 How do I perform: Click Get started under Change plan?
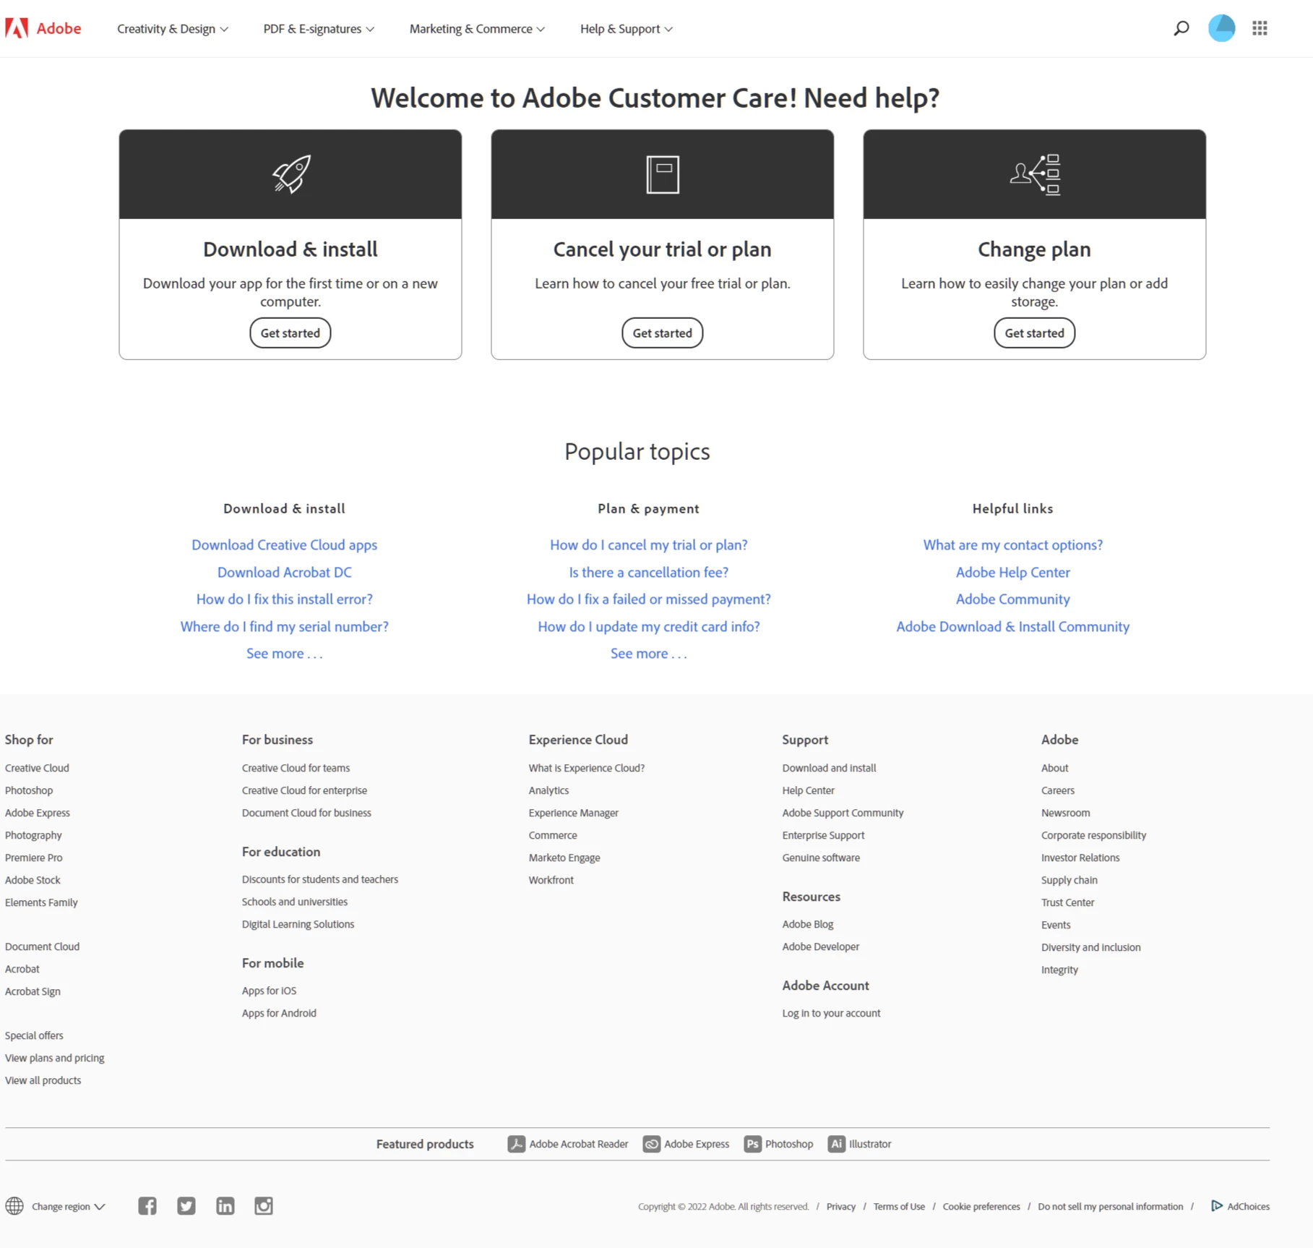click(x=1035, y=333)
